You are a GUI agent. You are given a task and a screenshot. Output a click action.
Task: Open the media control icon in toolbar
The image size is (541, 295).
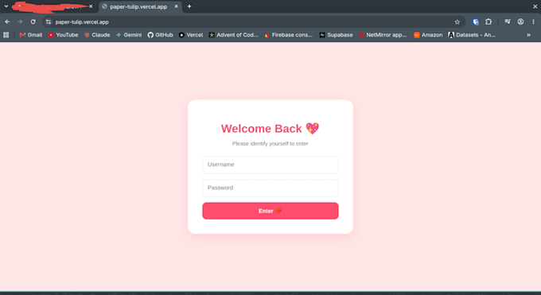[x=508, y=21]
